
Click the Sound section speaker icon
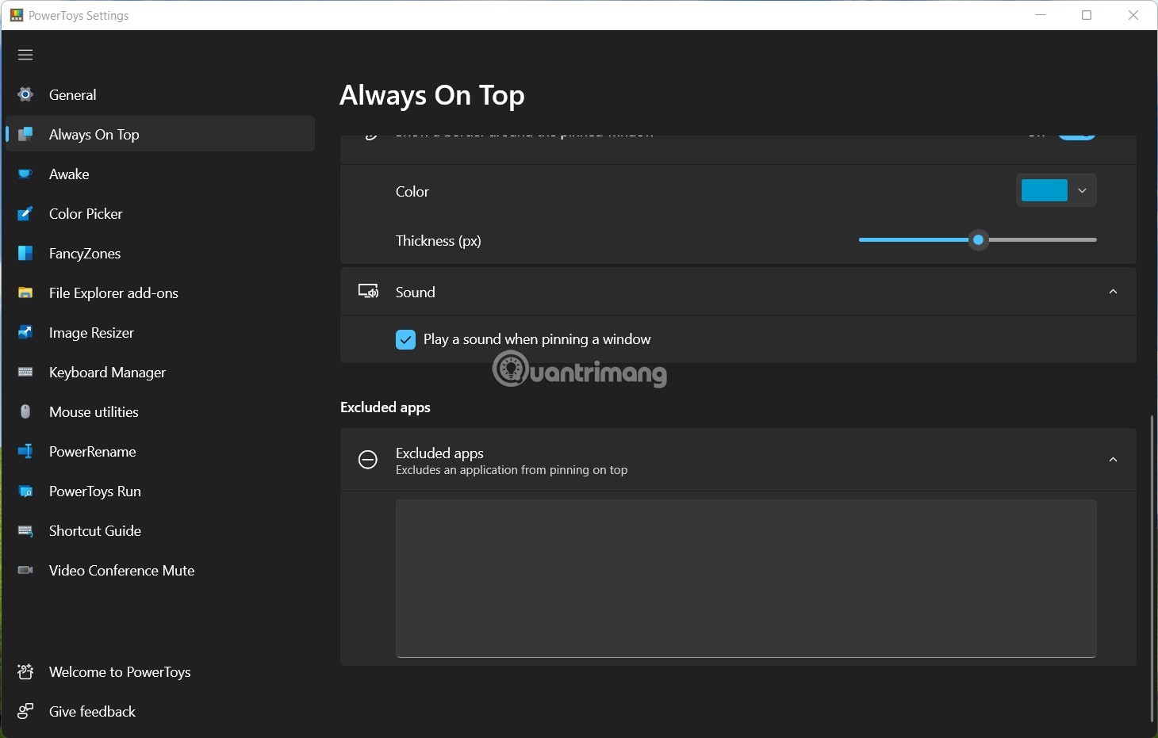click(x=369, y=291)
